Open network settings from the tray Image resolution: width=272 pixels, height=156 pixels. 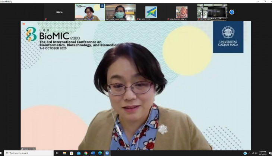(x=253, y=153)
